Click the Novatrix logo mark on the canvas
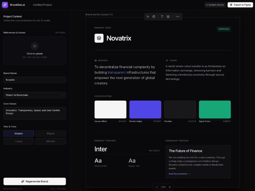The image size is (255, 191). (99, 38)
